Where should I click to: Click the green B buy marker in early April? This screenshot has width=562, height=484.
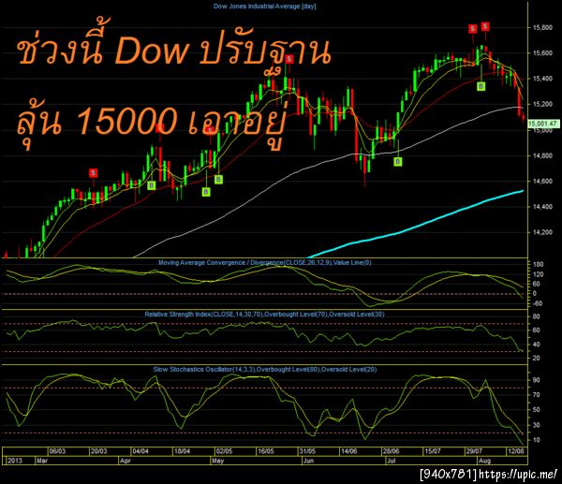152,185
